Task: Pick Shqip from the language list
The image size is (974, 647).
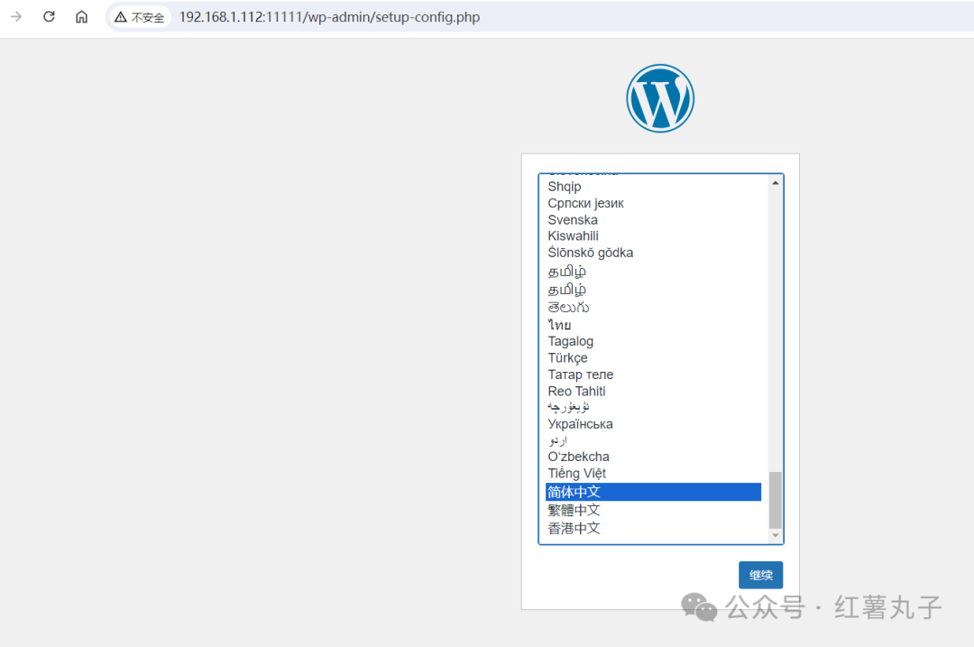Action: tap(565, 187)
